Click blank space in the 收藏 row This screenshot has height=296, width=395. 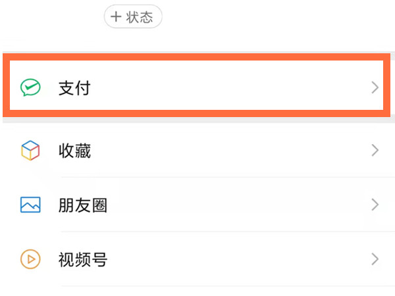tap(230, 151)
